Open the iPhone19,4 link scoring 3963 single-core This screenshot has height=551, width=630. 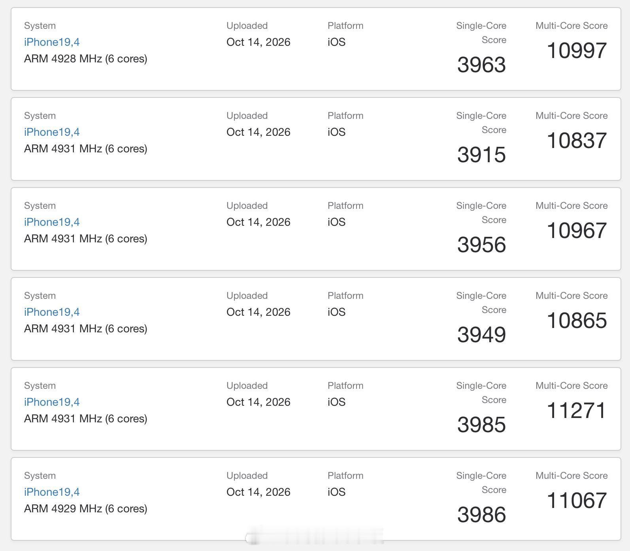pyautogui.click(x=52, y=42)
